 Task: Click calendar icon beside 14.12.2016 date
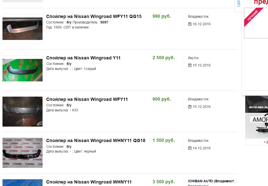click(x=190, y=148)
